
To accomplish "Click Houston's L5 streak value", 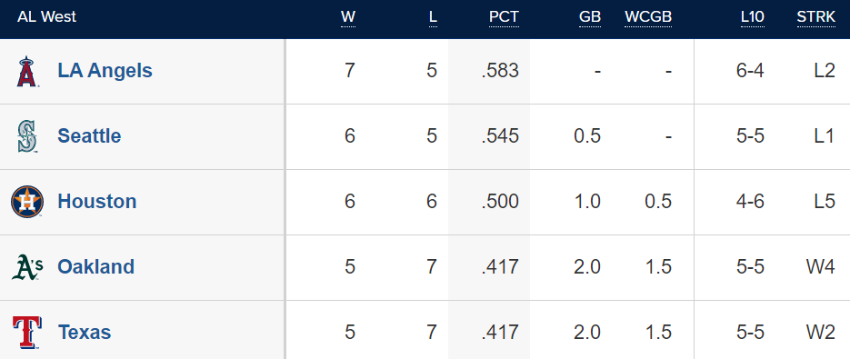I will pyautogui.click(x=825, y=202).
